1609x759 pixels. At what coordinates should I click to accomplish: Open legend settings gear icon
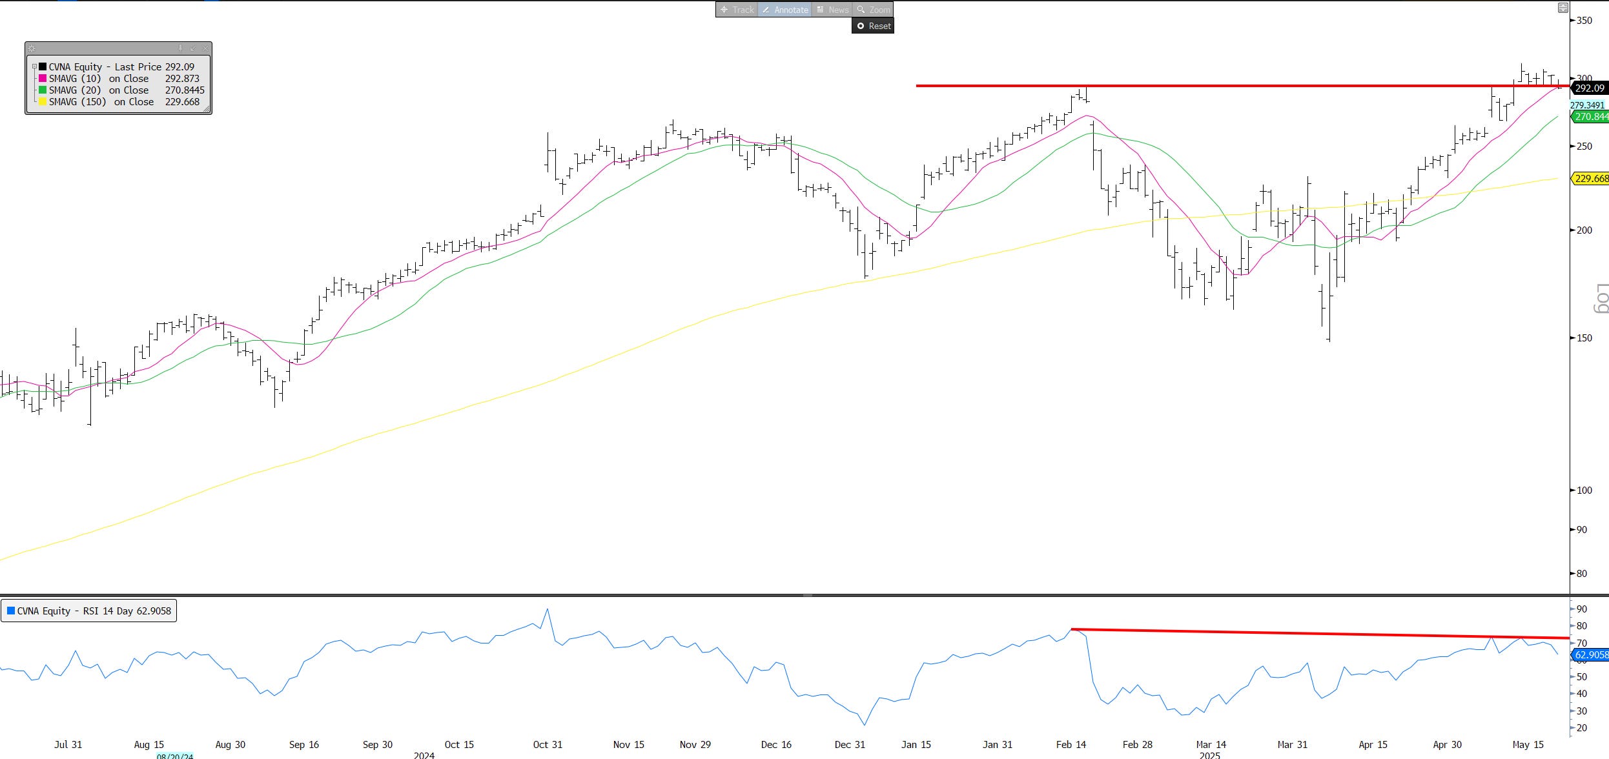(x=32, y=48)
